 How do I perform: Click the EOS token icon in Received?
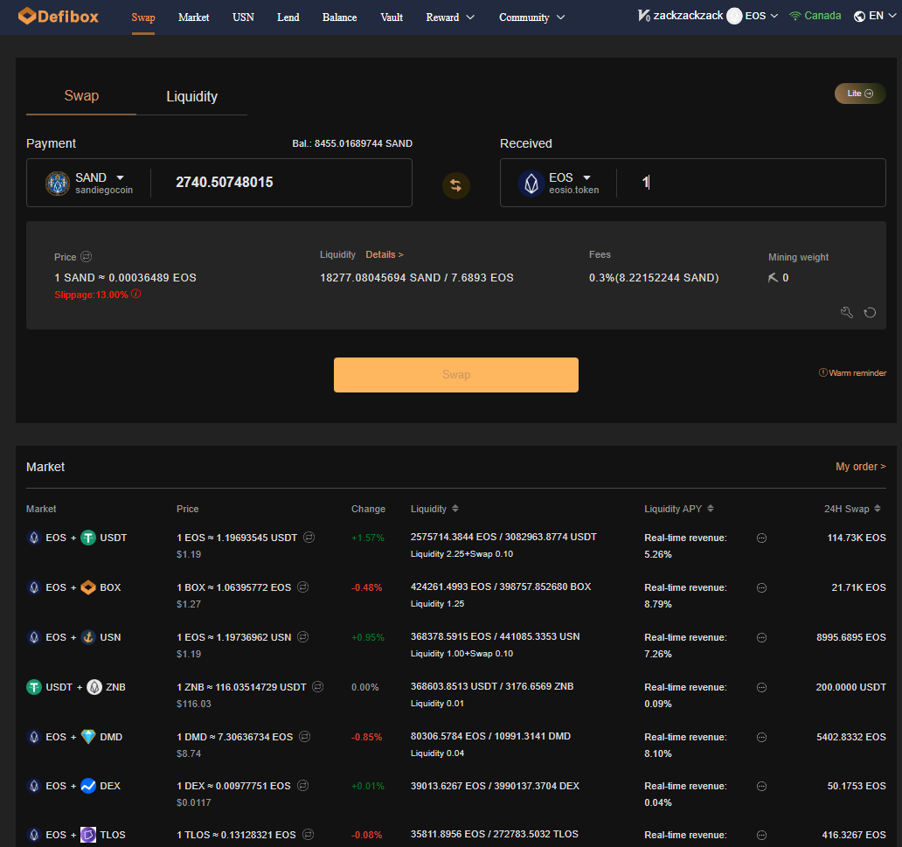531,184
